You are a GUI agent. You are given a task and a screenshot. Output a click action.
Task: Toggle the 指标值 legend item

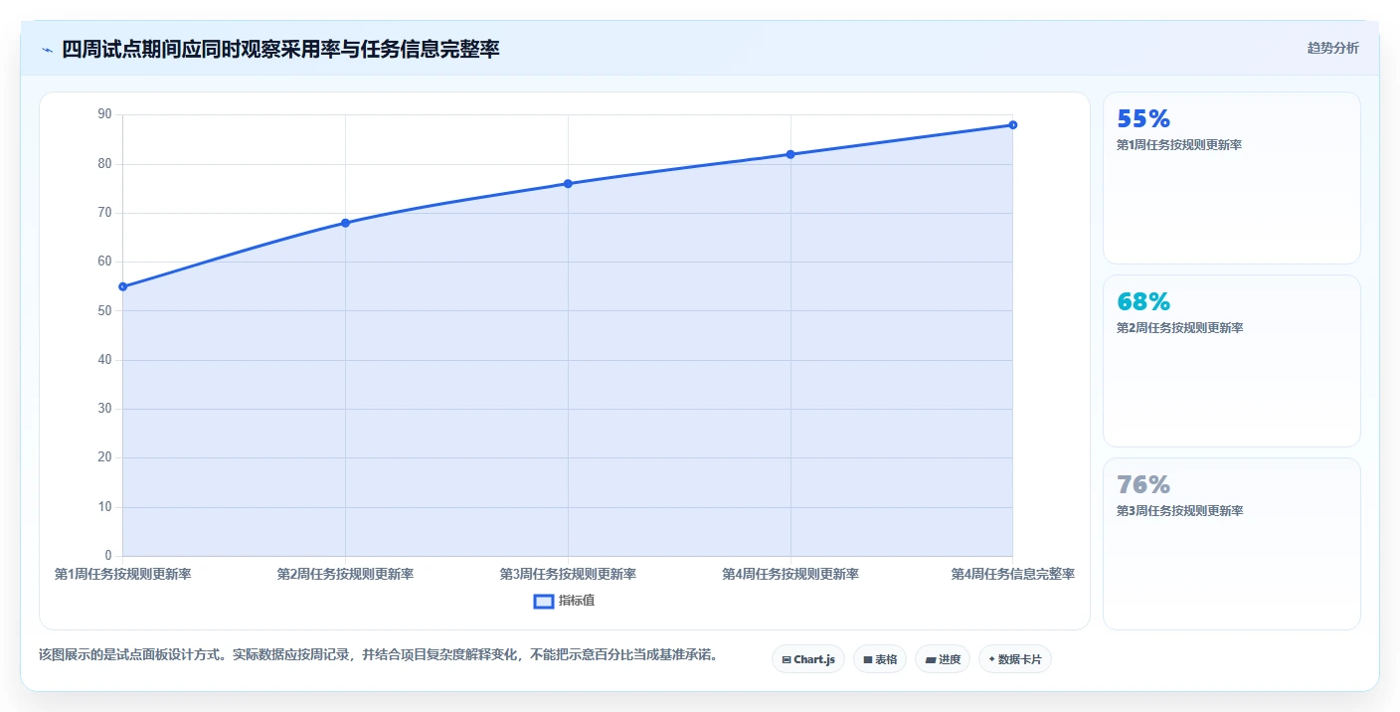click(x=564, y=601)
